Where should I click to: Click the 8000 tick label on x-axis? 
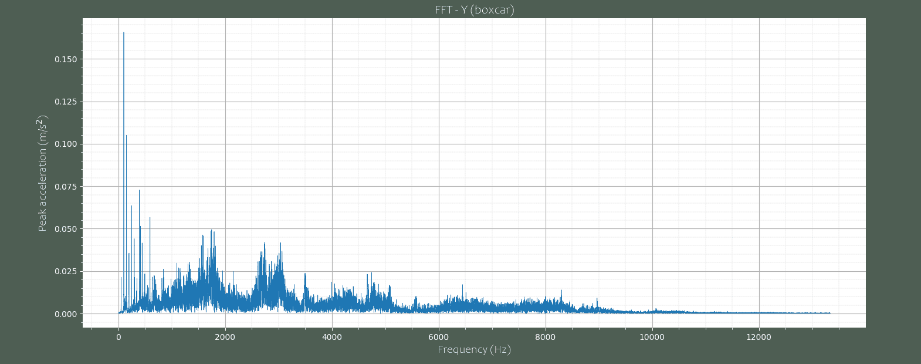tap(546, 337)
